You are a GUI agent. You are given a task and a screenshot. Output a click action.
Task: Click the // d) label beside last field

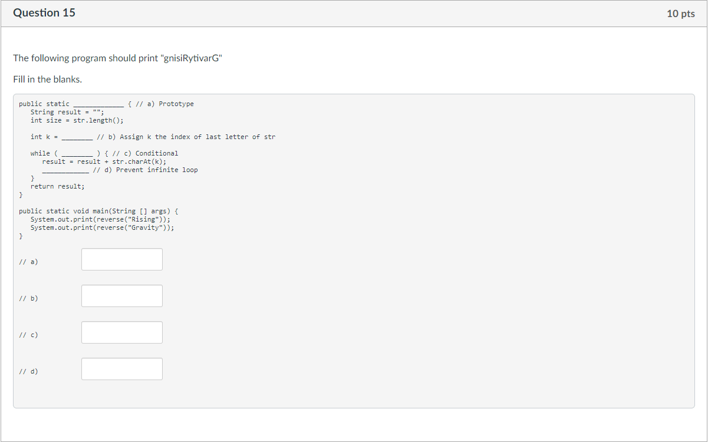(28, 371)
